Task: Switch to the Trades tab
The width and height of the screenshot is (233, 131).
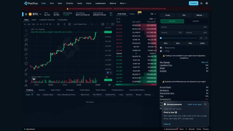Action: [x=132, y=14]
